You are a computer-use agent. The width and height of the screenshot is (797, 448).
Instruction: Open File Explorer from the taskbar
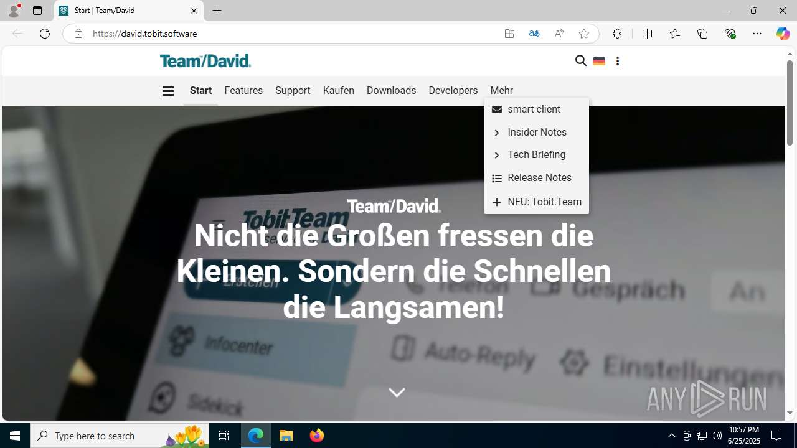pos(286,436)
